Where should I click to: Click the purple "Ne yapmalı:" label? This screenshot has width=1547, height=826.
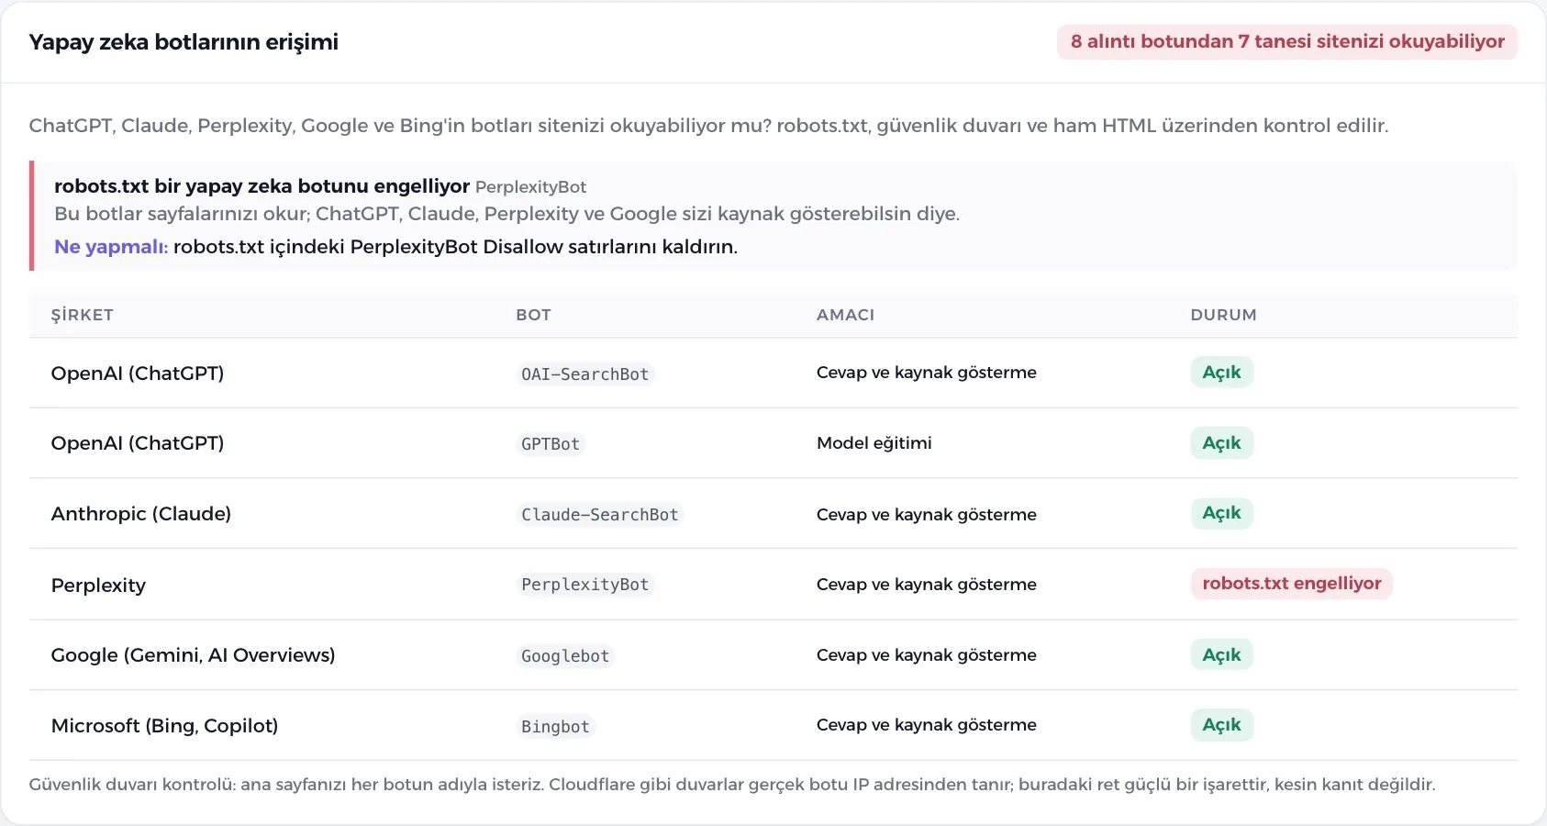[111, 247]
